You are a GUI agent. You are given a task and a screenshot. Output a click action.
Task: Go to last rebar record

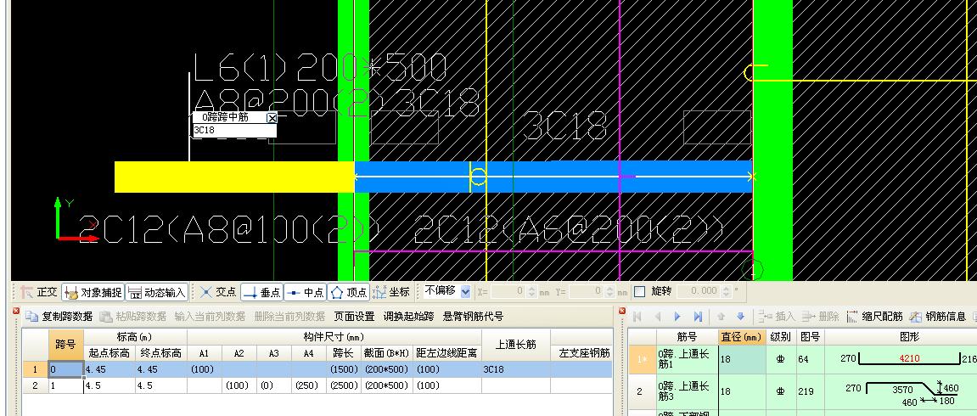698,317
